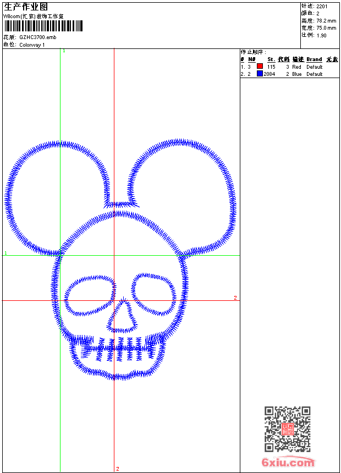Viewport: 341px width, 473px height.
Task: Select the Blue thread row in stop list
Action: point(297,74)
